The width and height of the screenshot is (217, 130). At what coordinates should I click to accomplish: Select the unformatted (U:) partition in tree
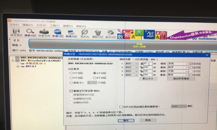coord(35,63)
